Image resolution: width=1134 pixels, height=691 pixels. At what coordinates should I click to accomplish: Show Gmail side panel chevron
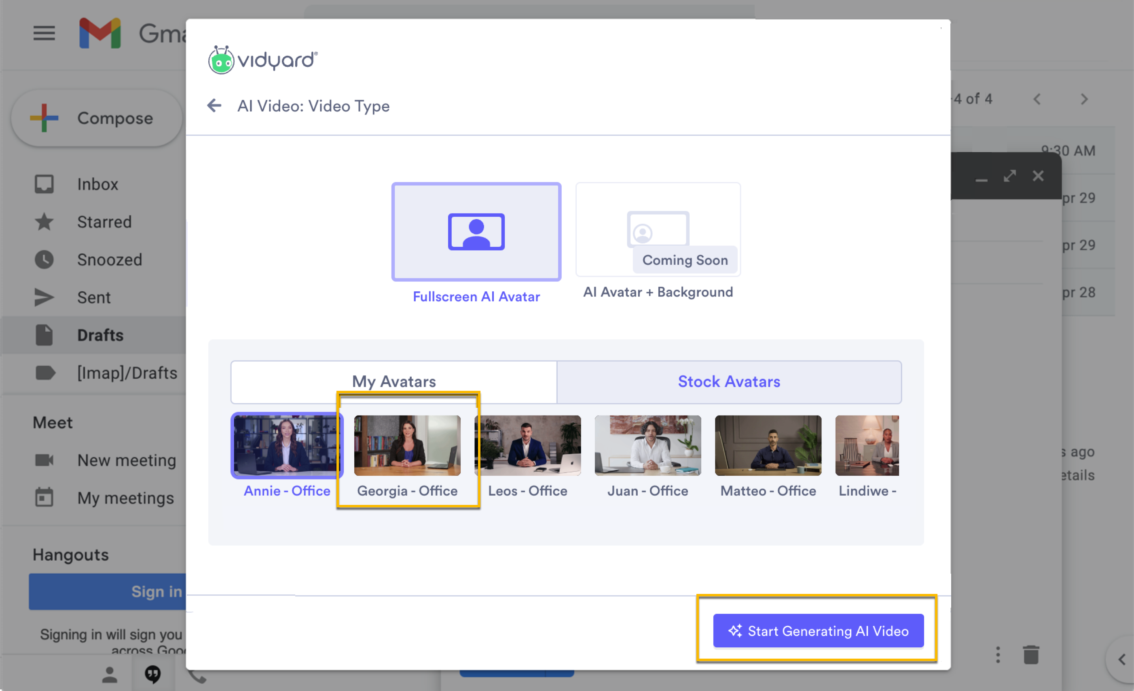point(1121,659)
